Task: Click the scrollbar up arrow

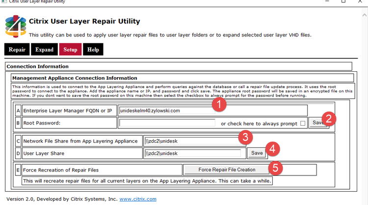Action: coord(364,15)
